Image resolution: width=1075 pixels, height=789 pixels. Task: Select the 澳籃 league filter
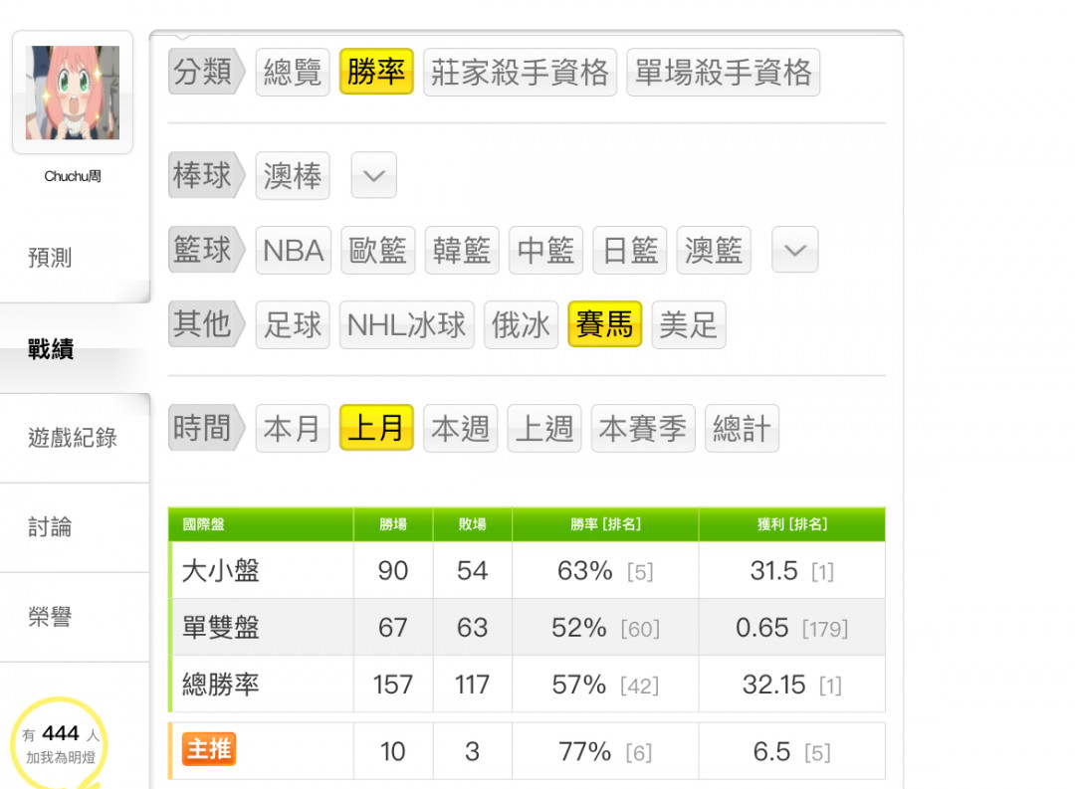coord(714,250)
